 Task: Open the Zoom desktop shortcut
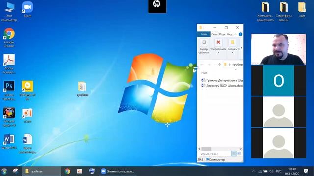27,9
